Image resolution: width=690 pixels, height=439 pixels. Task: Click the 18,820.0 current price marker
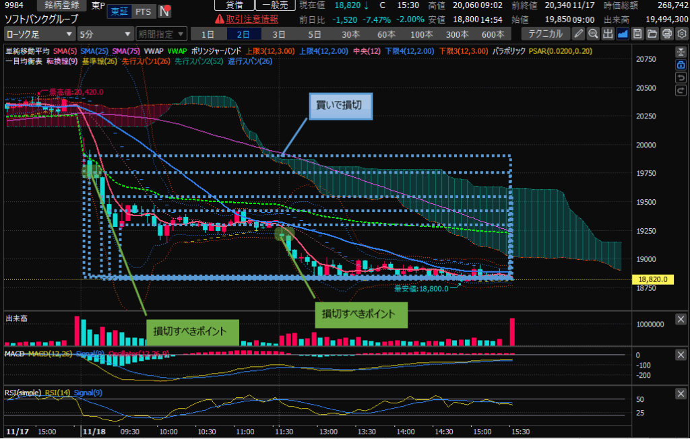pos(648,279)
